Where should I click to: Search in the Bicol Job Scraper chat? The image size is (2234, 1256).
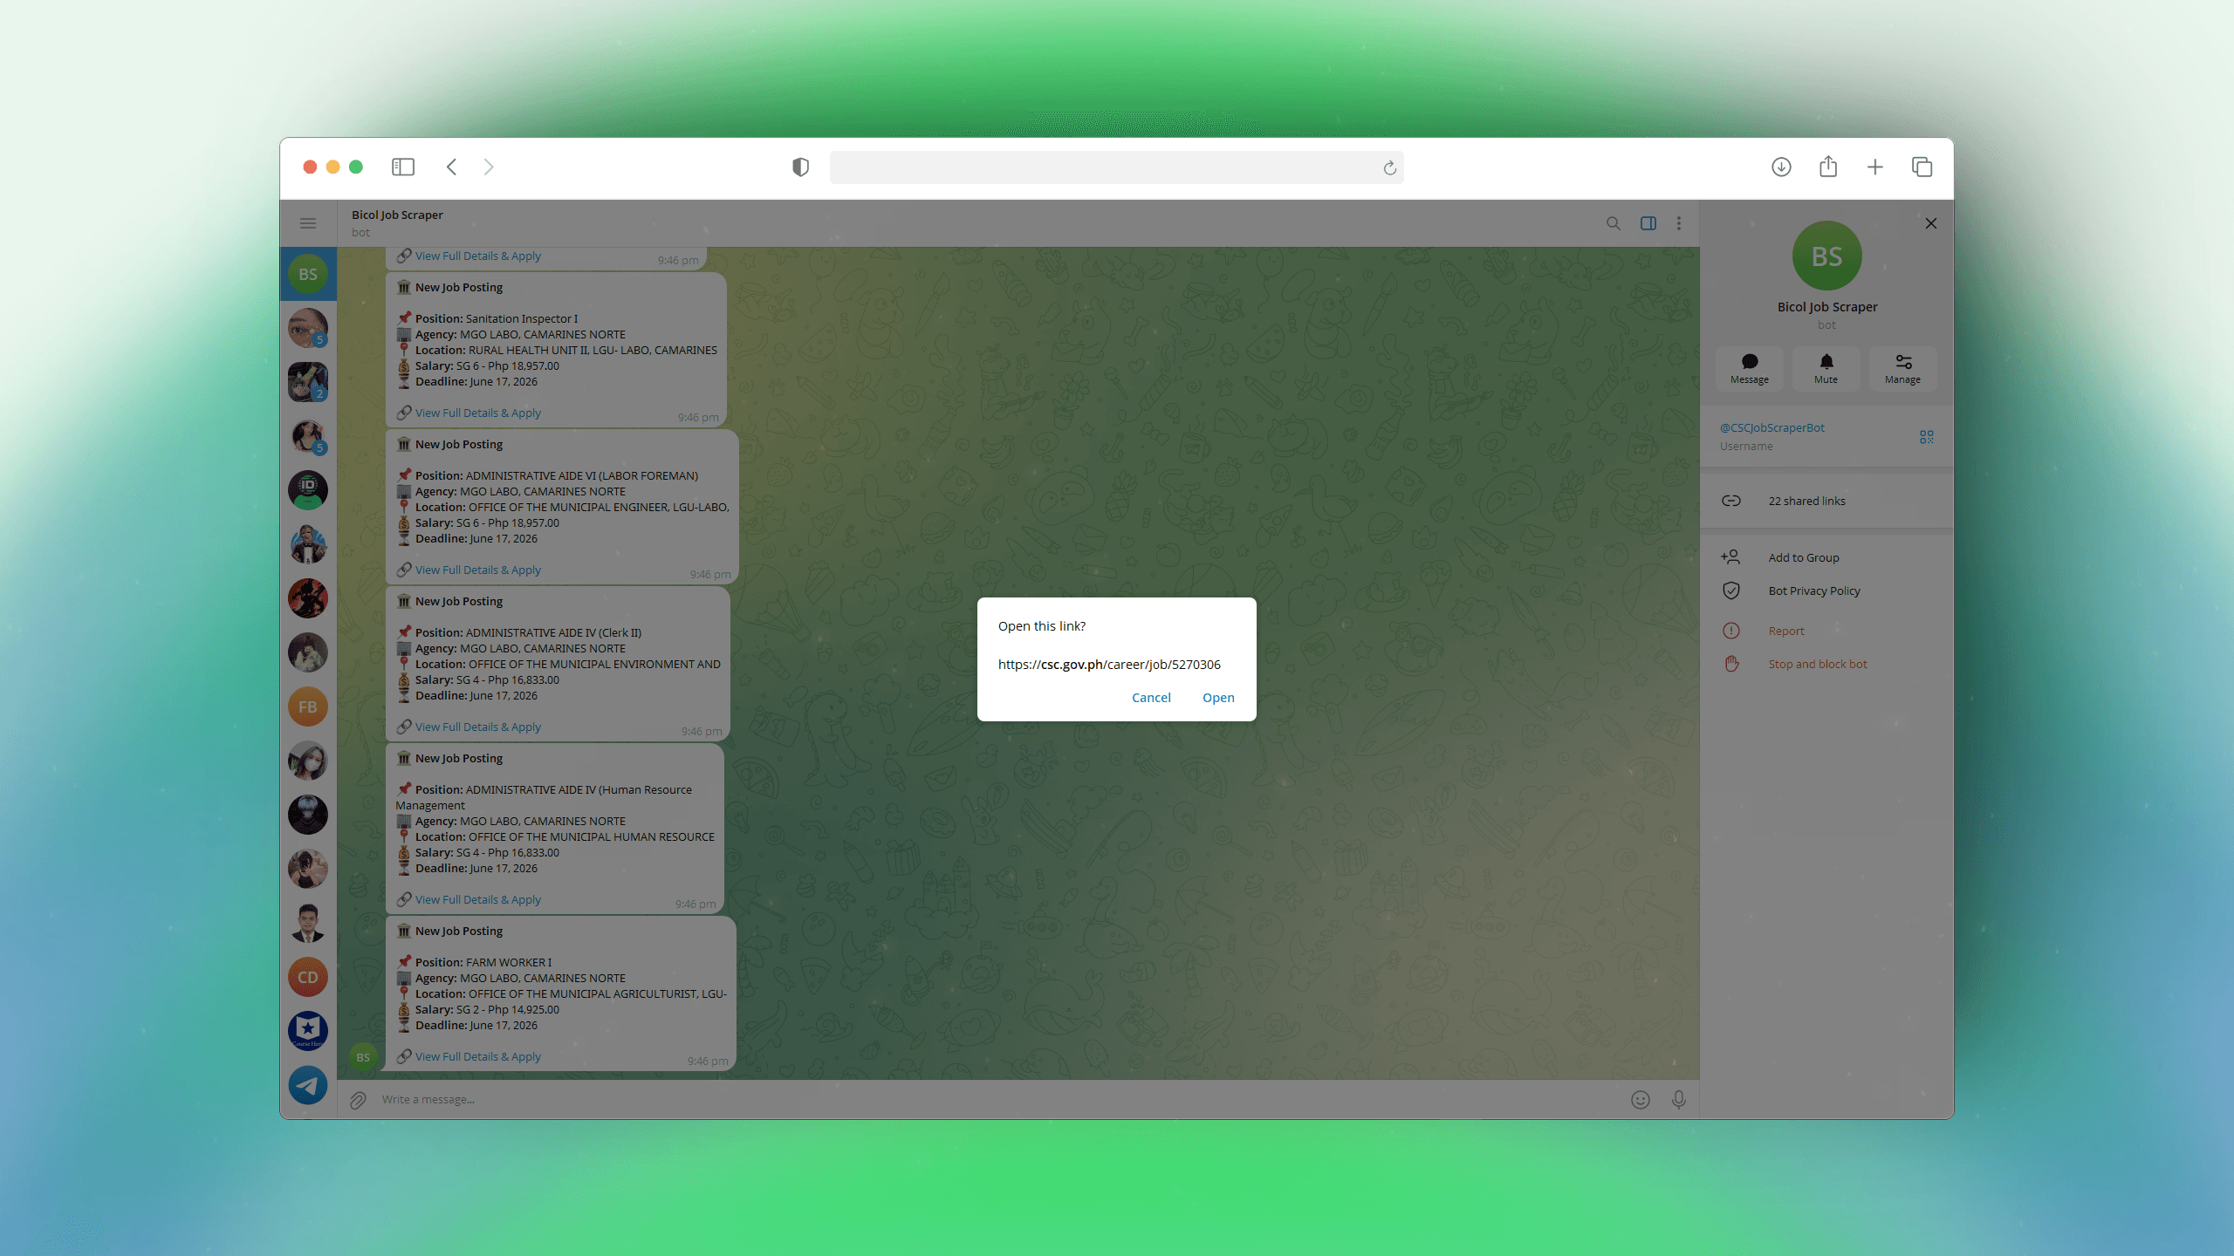pyautogui.click(x=1613, y=223)
